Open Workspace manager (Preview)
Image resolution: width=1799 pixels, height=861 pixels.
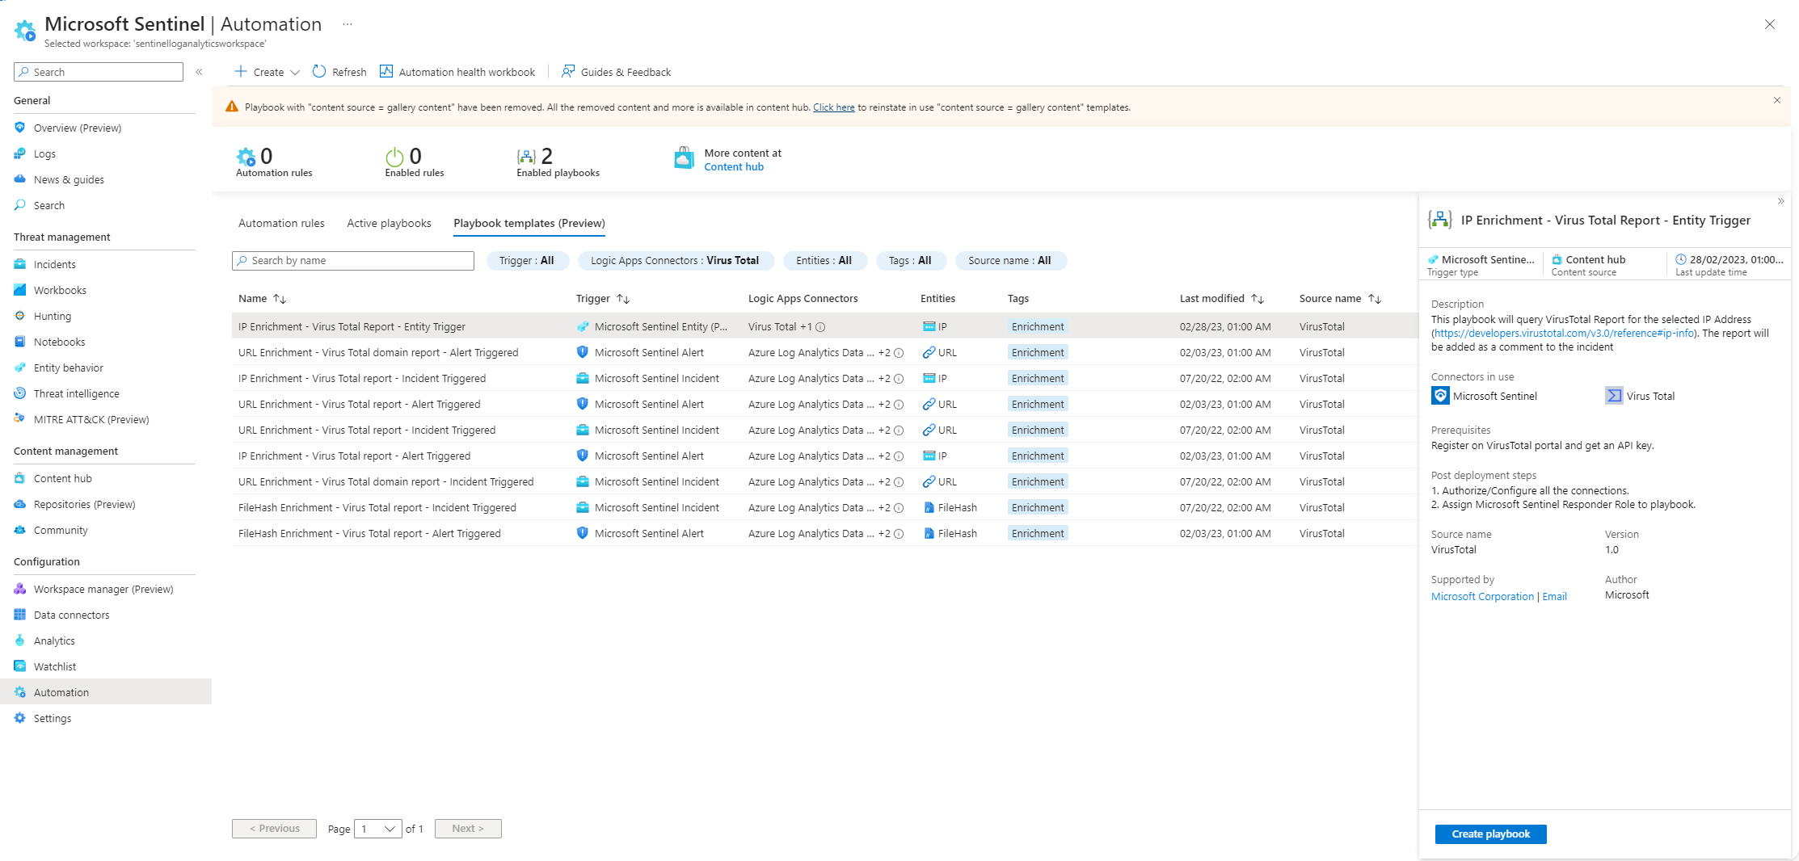tap(103, 589)
